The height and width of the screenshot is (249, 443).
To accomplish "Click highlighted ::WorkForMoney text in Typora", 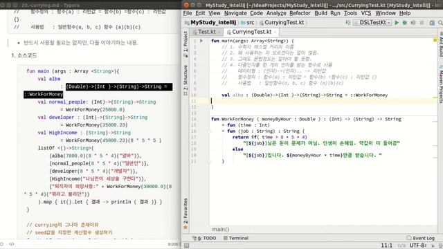I will (43, 94).
